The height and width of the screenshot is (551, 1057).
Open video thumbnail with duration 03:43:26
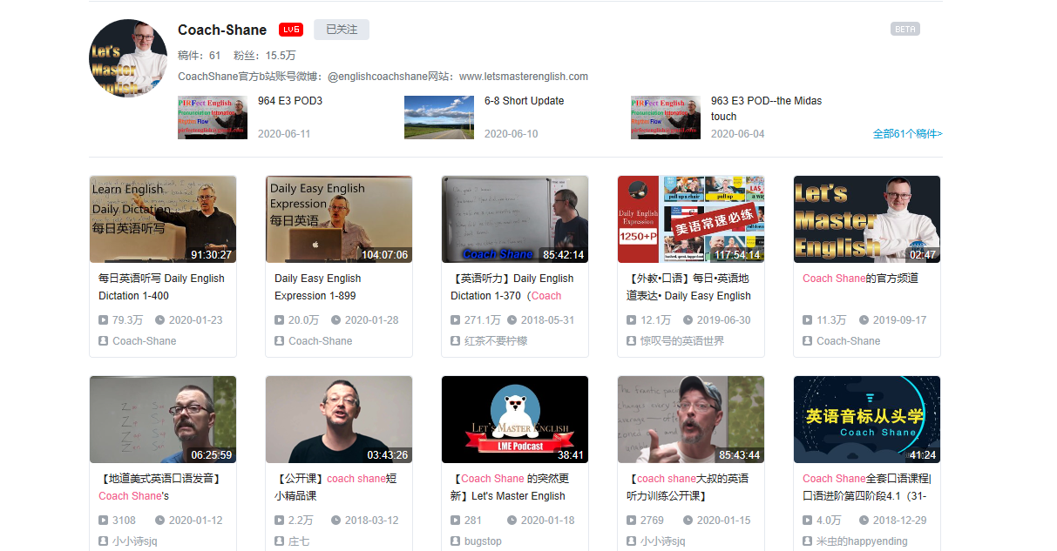tap(339, 420)
